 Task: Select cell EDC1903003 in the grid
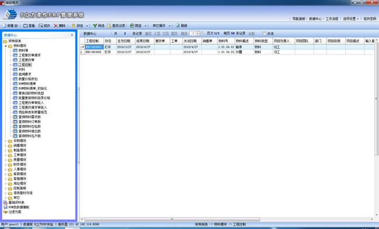point(94,47)
